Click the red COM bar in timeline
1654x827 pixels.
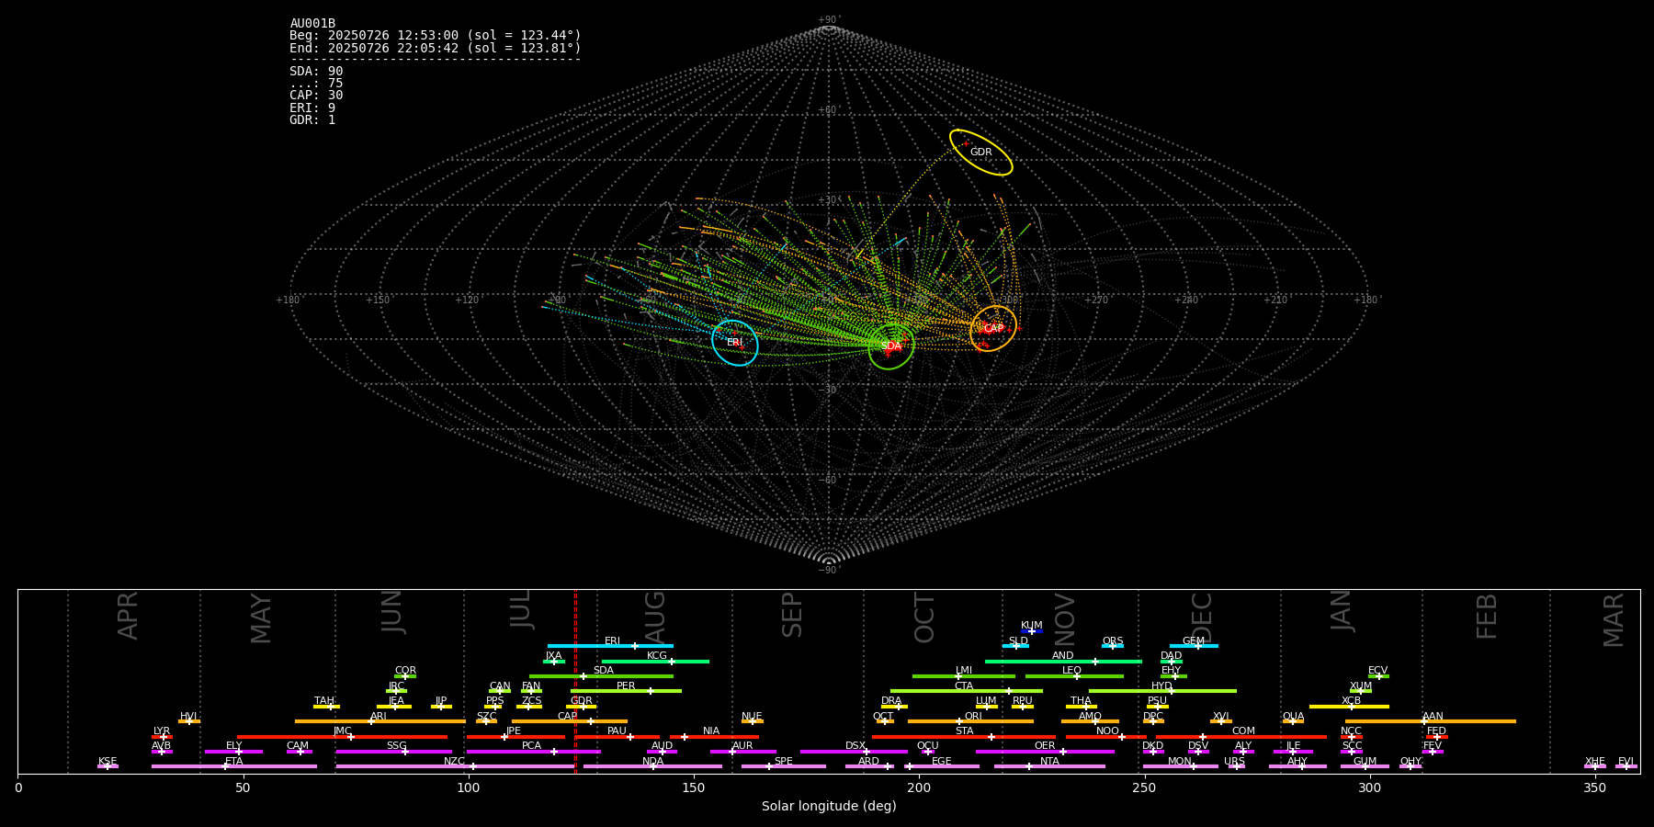1240,737
